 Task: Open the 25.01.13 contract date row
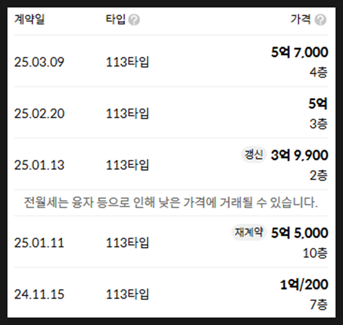tap(171, 164)
